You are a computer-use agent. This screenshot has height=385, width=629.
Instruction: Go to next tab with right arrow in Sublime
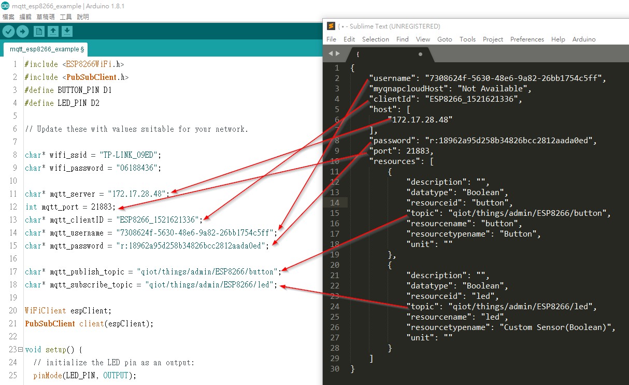coord(338,53)
